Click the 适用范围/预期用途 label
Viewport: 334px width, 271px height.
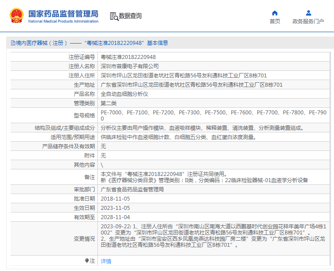pyautogui.click(x=72, y=137)
